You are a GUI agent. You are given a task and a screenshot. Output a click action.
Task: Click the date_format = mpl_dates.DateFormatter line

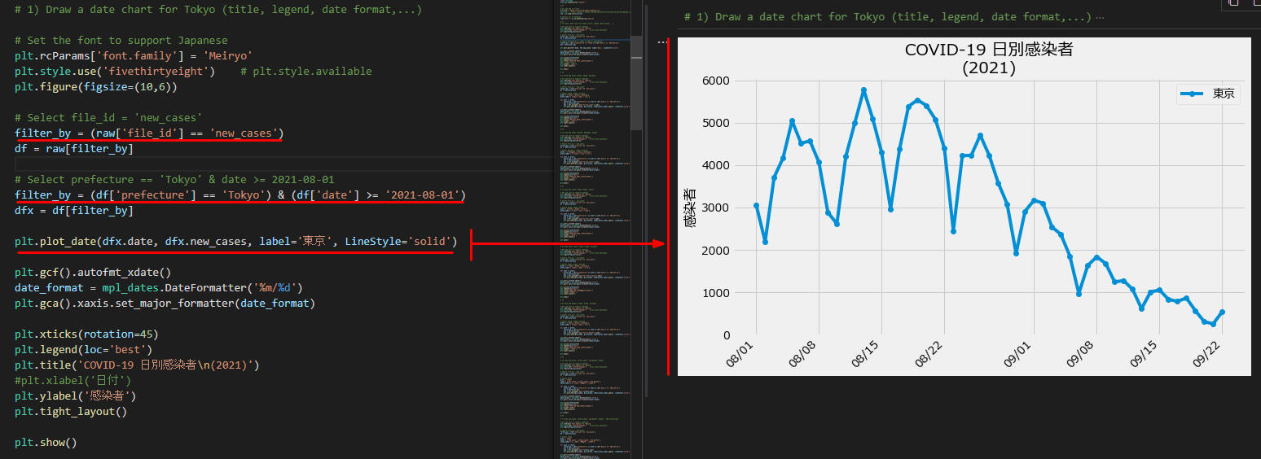point(159,288)
